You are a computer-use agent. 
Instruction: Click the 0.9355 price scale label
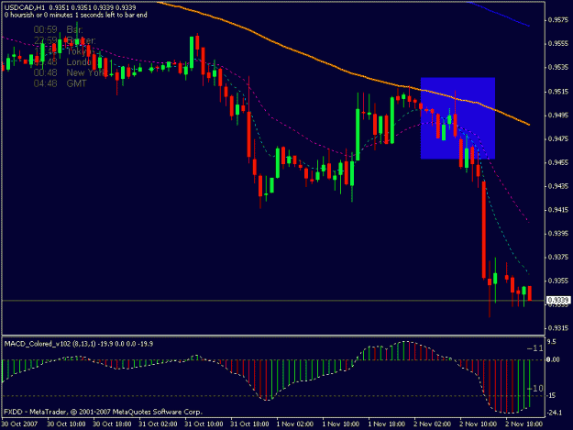coord(558,281)
